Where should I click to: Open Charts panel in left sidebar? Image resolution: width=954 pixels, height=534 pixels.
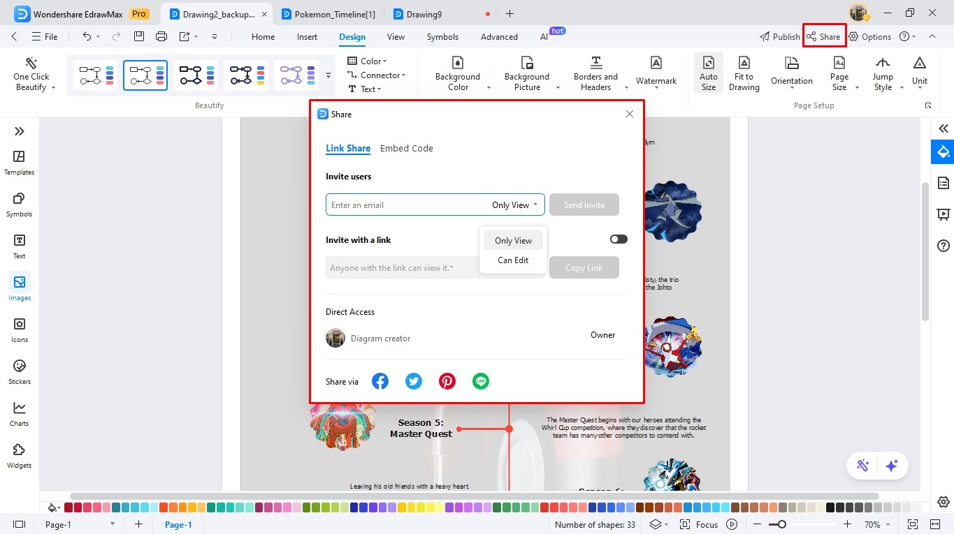coord(20,414)
